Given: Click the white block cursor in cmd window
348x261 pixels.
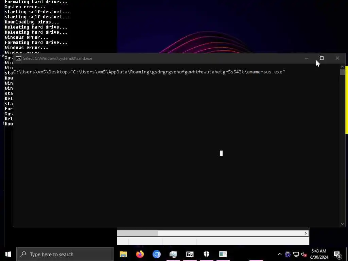Looking at the screenshot, I should pyautogui.click(x=221, y=153).
